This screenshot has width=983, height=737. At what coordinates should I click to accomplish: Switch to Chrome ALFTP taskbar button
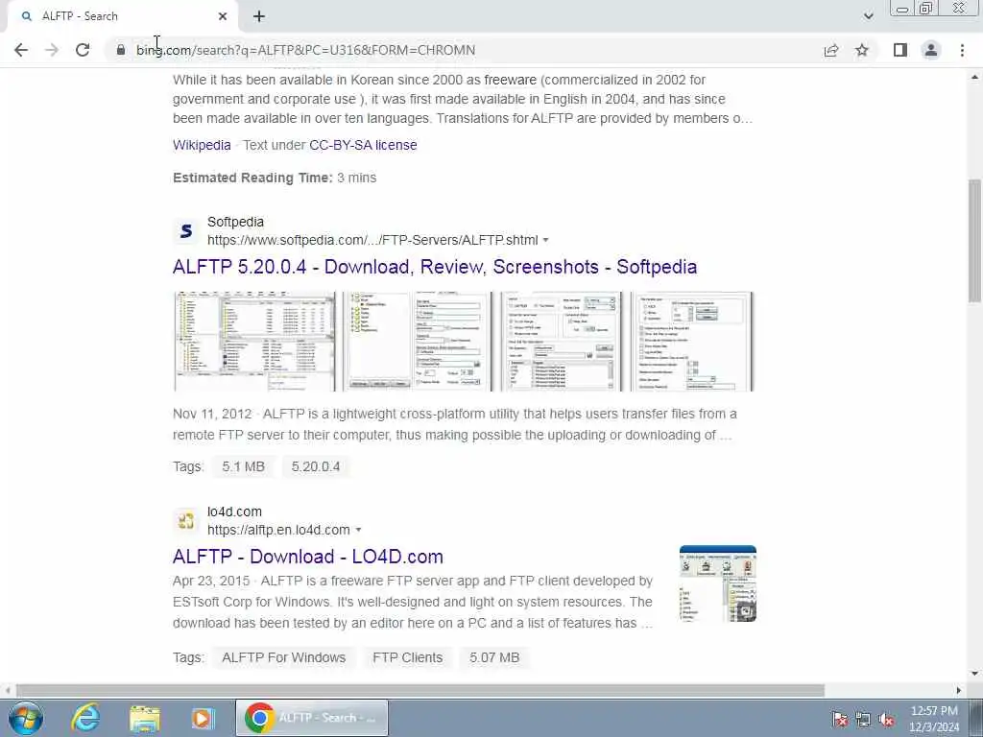pyautogui.click(x=312, y=718)
